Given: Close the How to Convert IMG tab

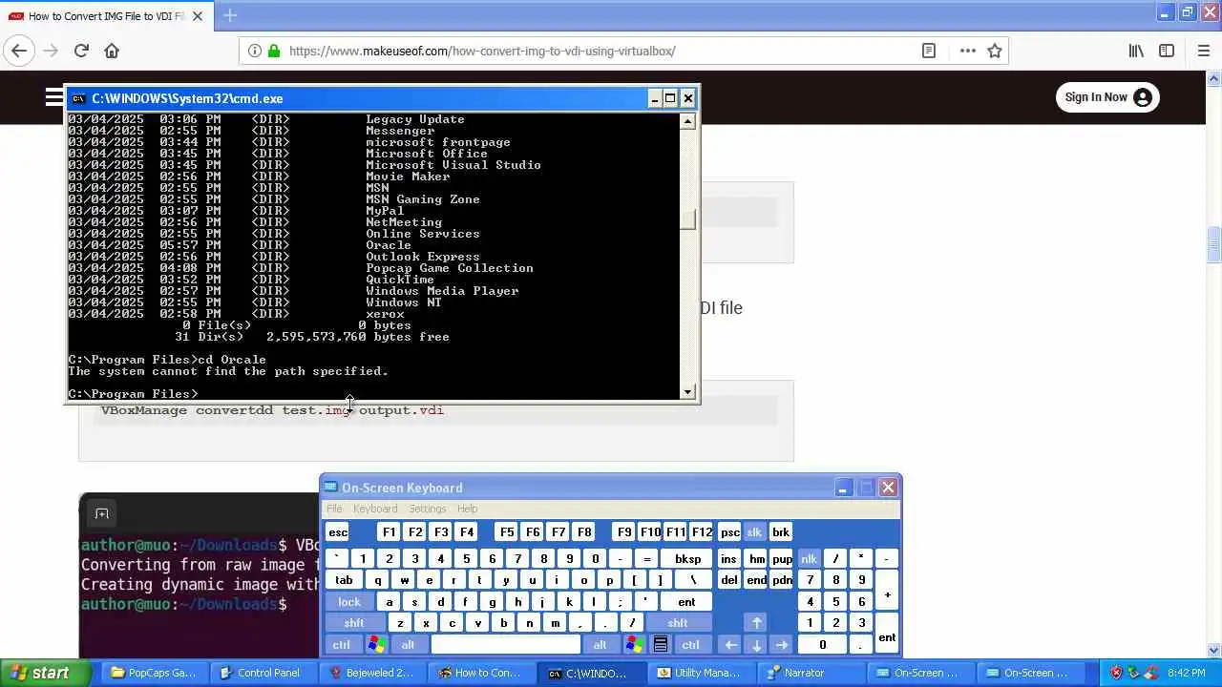Looking at the screenshot, I should click(198, 16).
